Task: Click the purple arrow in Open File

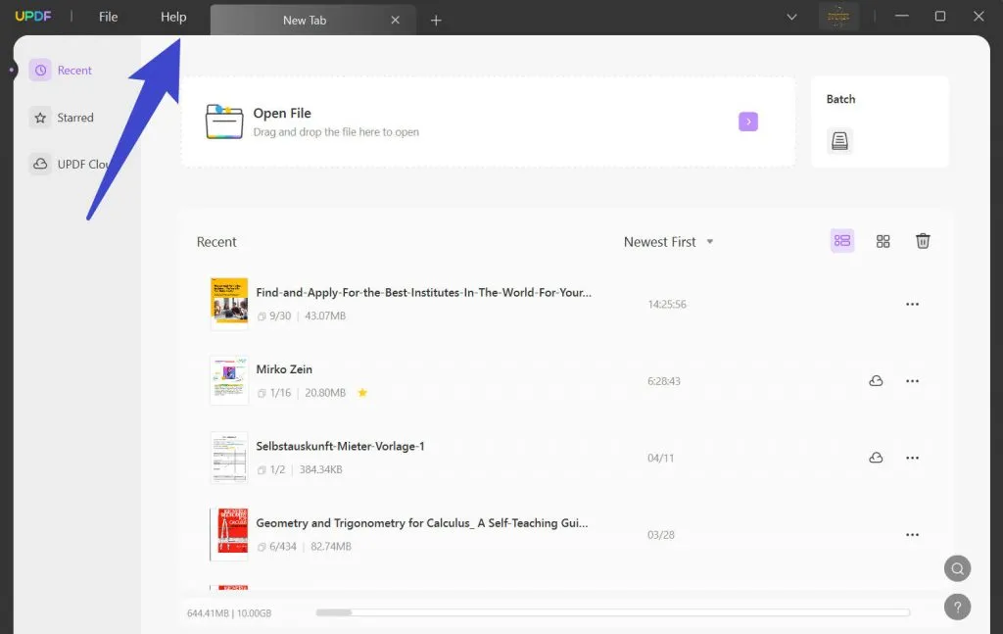Action: (747, 122)
